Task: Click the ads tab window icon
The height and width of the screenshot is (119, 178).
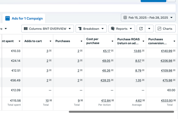Action: coord(8,18)
